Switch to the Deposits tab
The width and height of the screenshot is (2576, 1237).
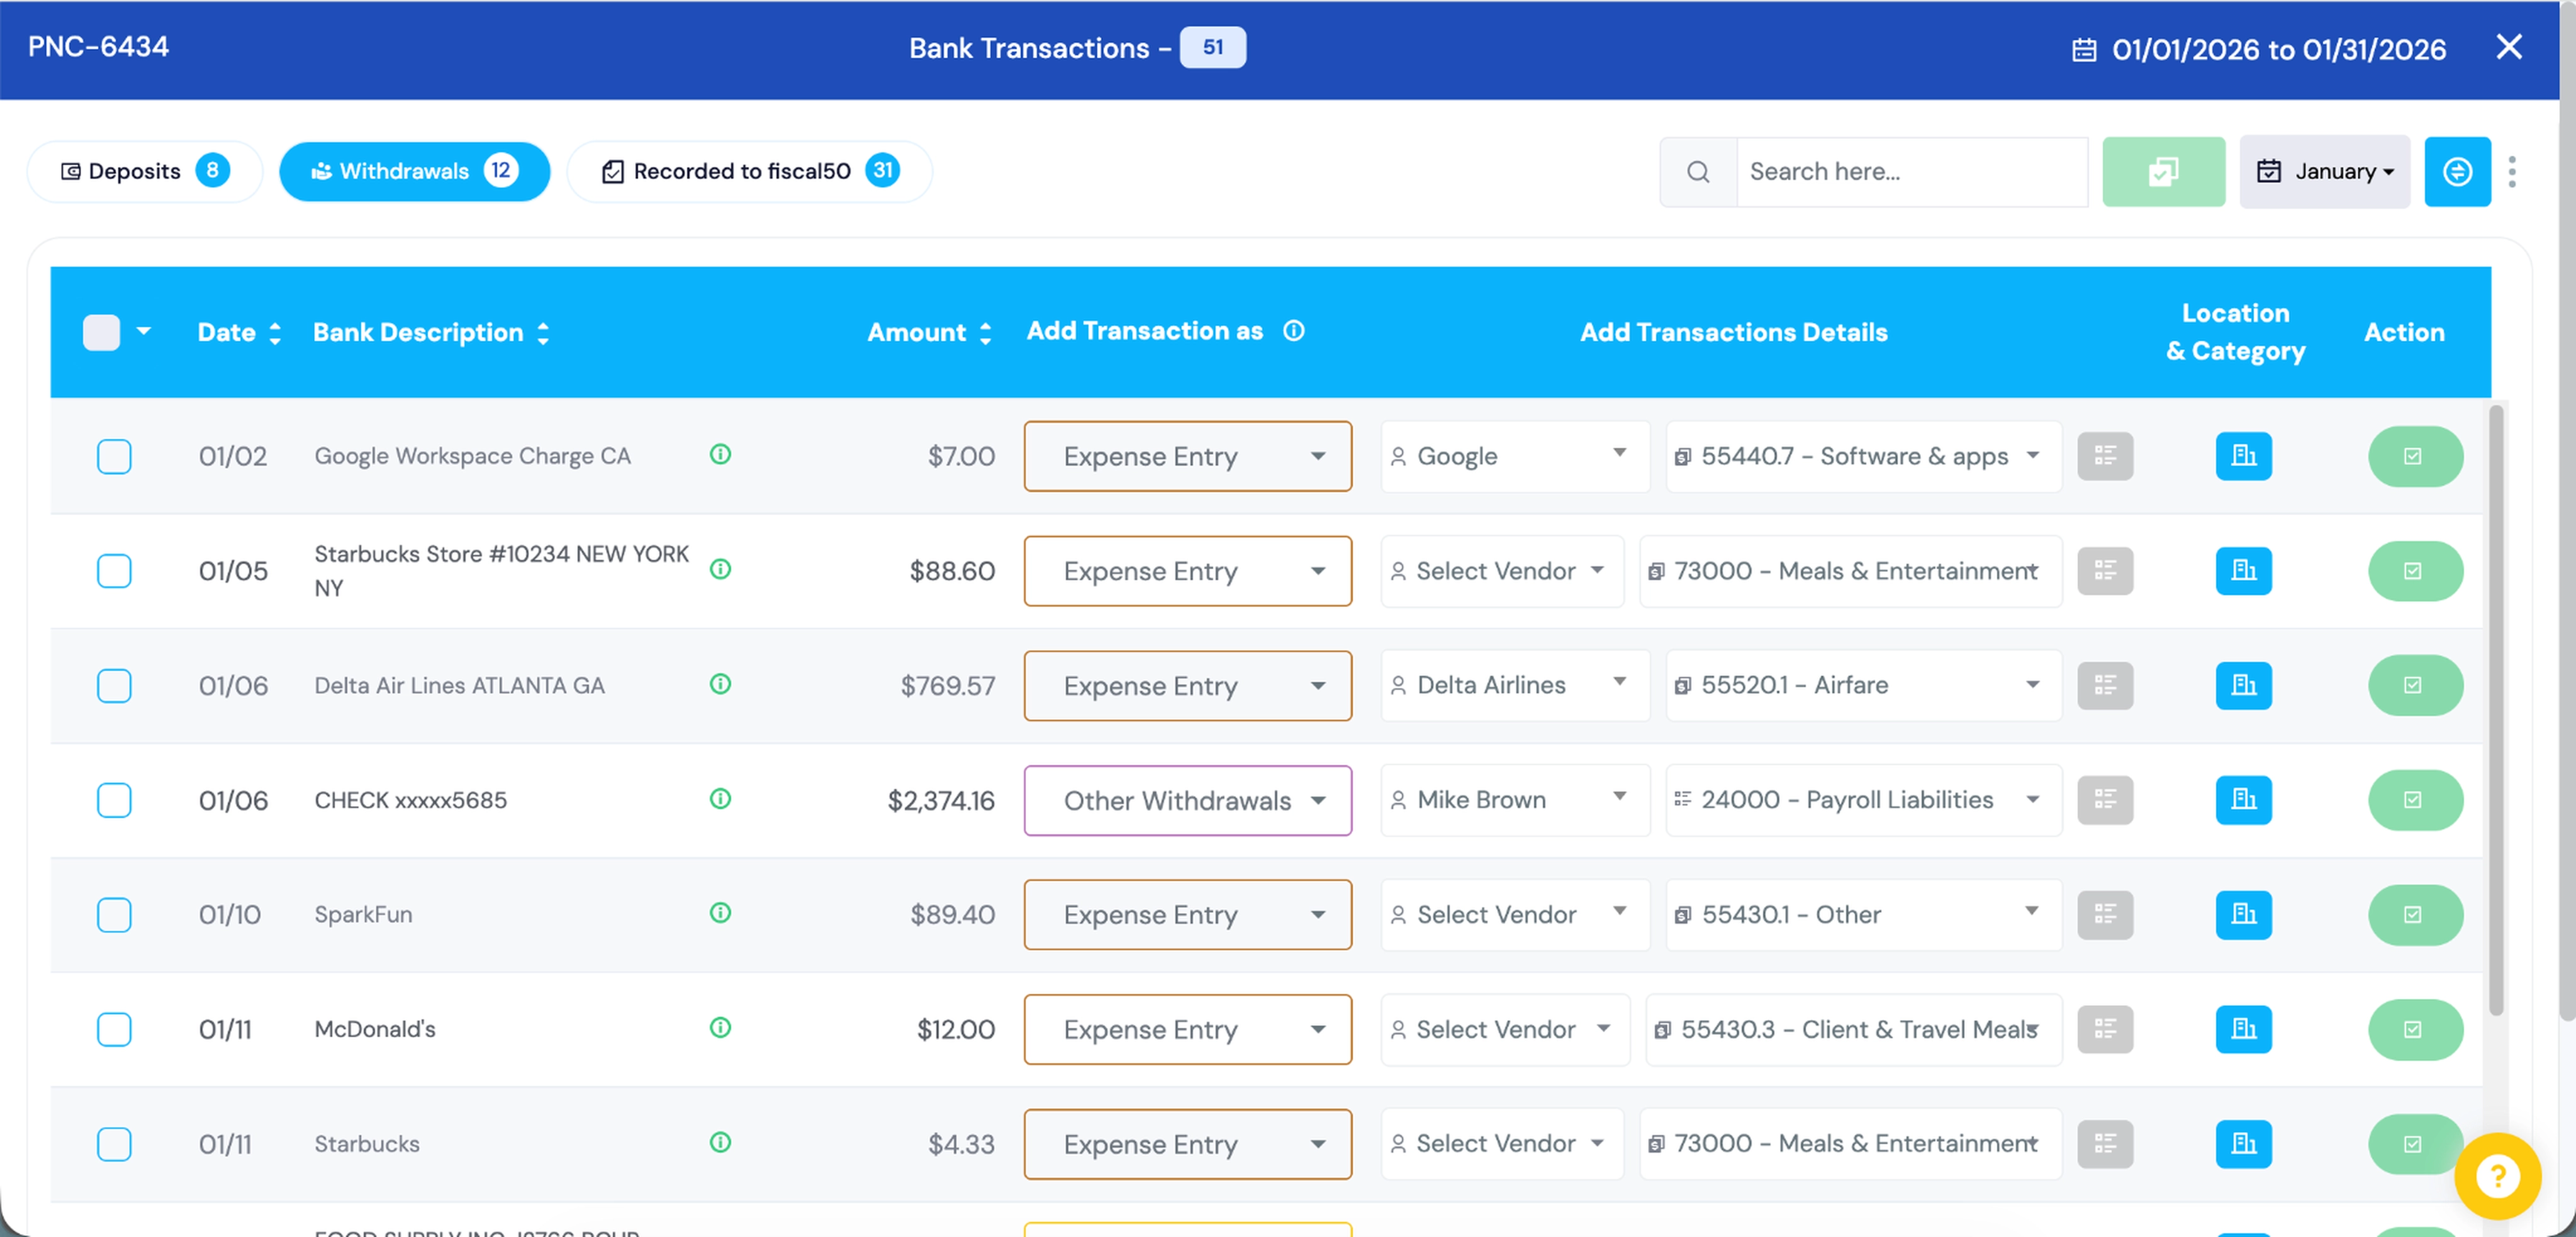pos(145,171)
